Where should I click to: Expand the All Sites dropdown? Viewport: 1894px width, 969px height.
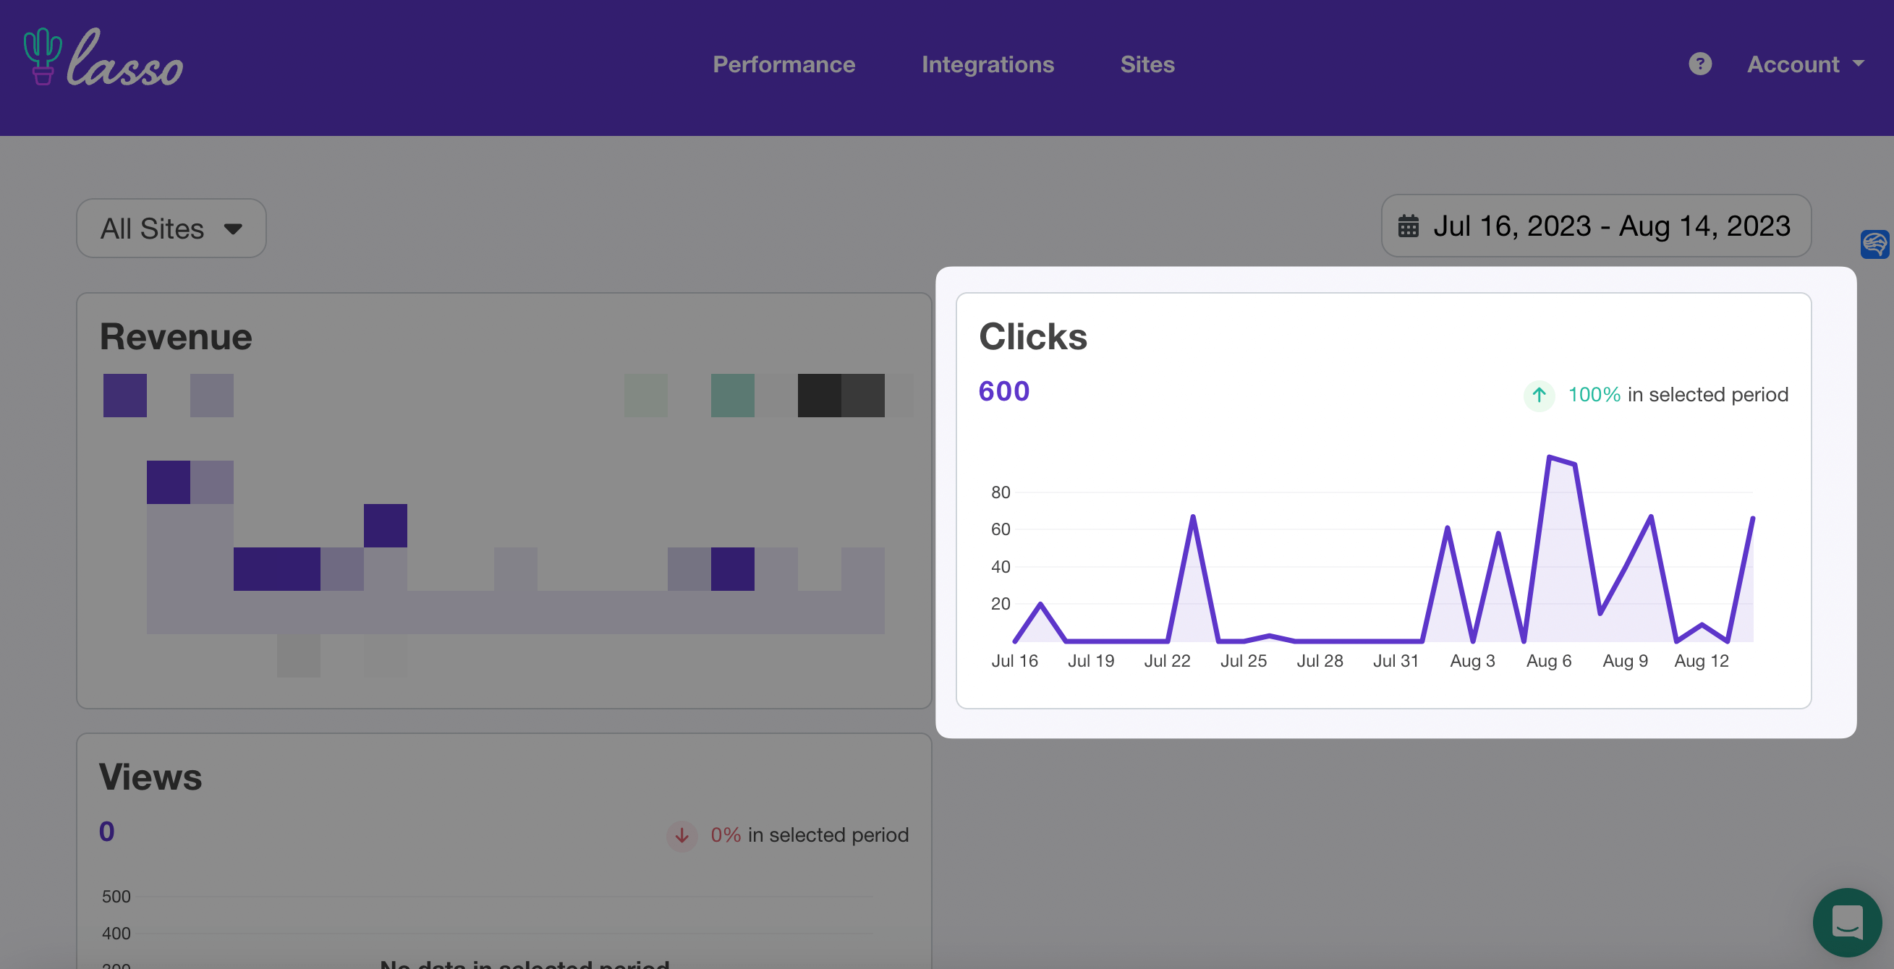pyautogui.click(x=171, y=229)
